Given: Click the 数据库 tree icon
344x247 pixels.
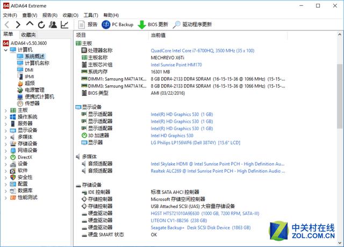Looking at the screenshot, I should point(13,191).
